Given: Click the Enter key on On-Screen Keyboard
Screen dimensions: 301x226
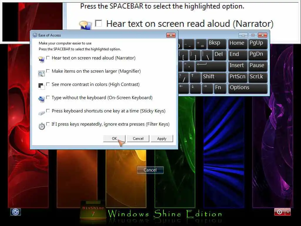Looking at the screenshot, I should 210,67.
